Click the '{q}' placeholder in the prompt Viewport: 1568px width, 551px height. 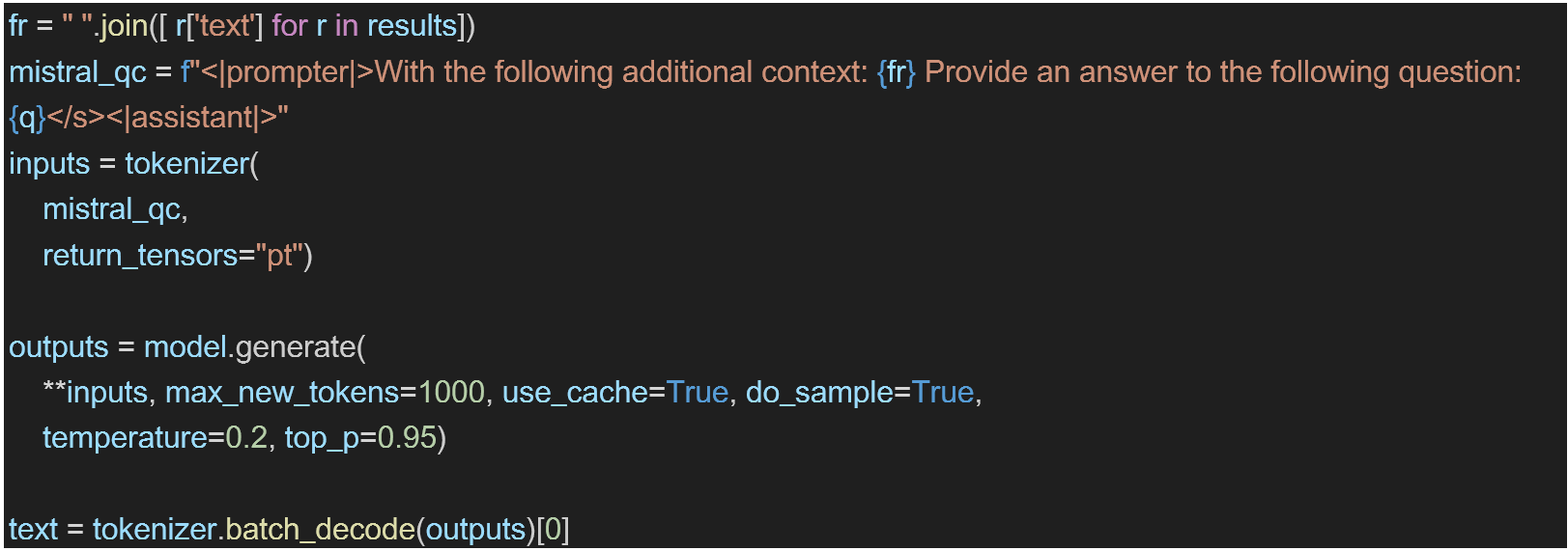click(27, 118)
